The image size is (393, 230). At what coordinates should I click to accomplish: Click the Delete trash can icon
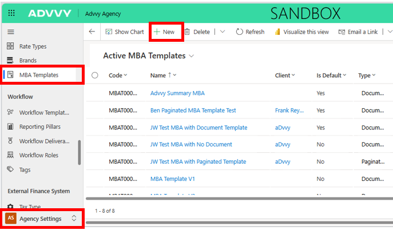187,31
